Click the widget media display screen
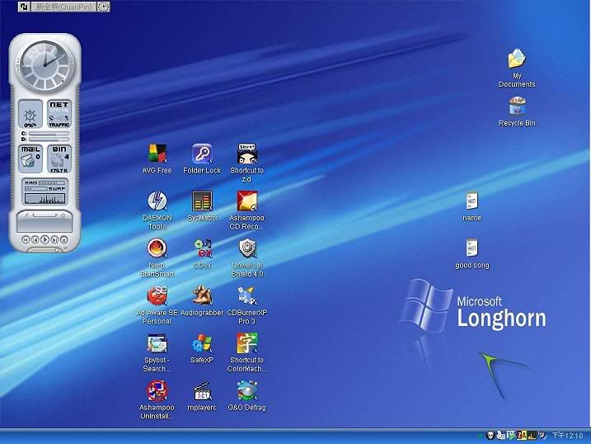This screenshot has width=591, height=444. [x=45, y=224]
